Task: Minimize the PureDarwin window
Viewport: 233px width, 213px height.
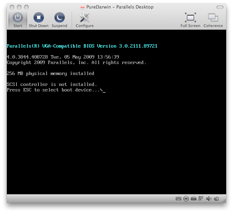Action: 19,7
